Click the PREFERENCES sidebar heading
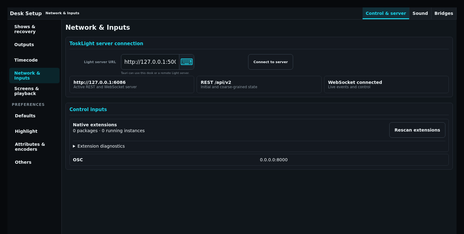Screen dimensions: 464x234 pyautogui.click(x=28, y=105)
